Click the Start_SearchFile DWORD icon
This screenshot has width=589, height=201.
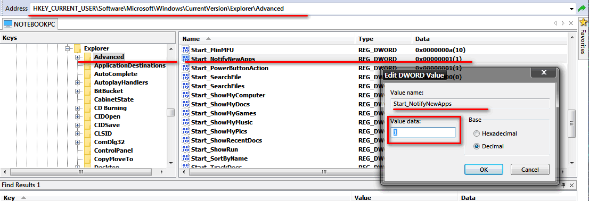pos(186,77)
